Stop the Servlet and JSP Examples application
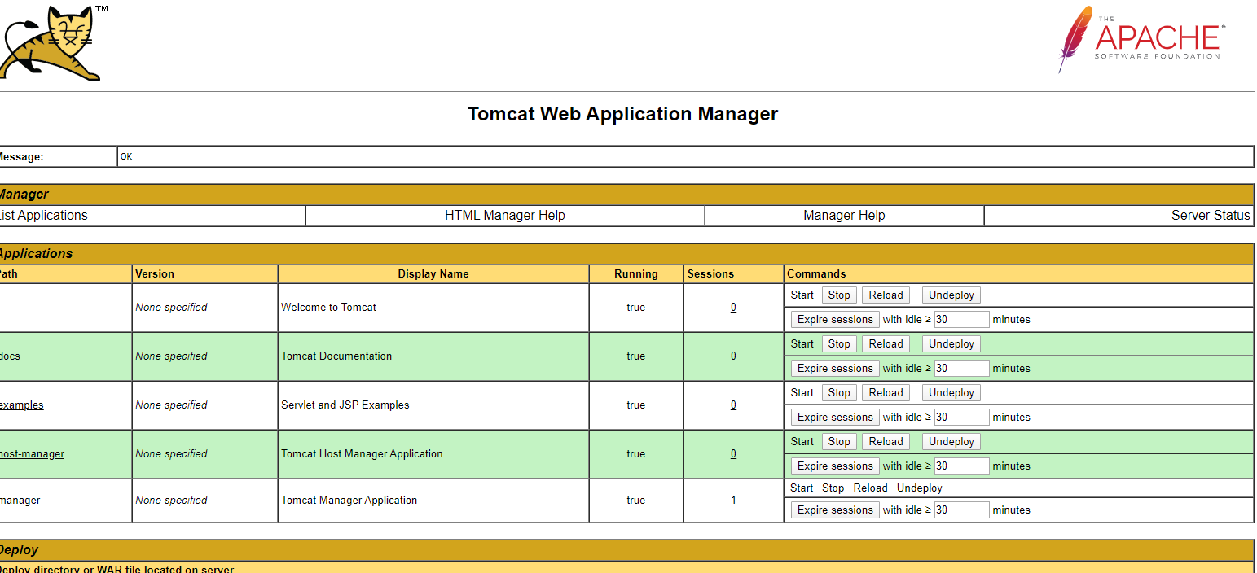This screenshot has height=573, width=1257. [839, 393]
